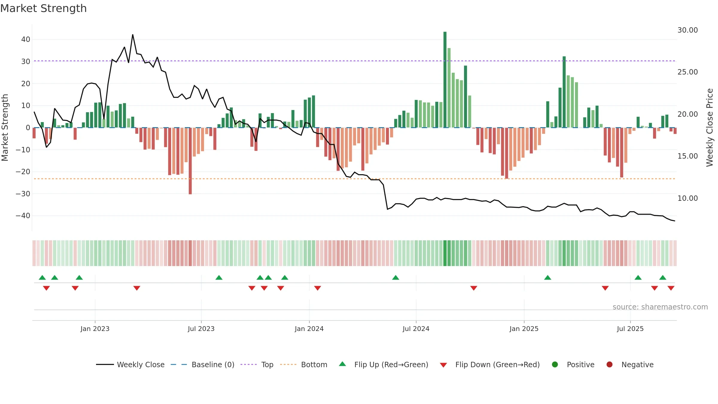Click the darkest green heatmap strip cell

click(x=445, y=253)
